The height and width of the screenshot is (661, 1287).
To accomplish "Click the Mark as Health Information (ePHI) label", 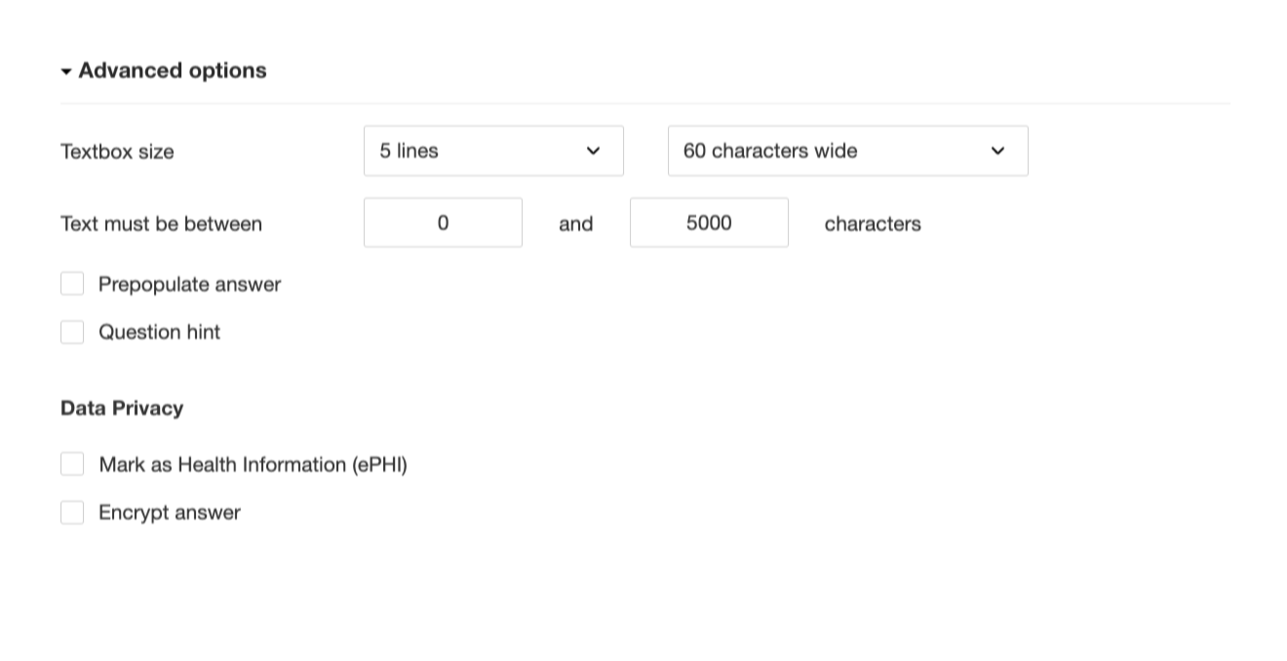I will pyautogui.click(x=253, y=465).
